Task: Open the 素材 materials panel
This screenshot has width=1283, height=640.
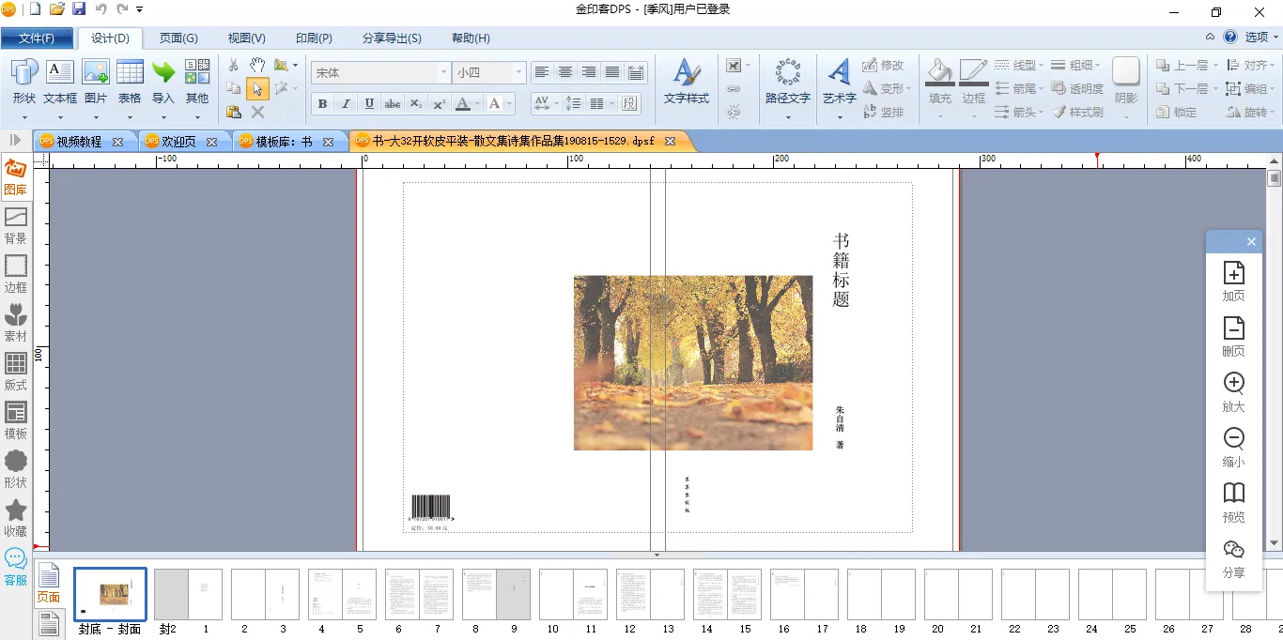Action: (15, 323)
